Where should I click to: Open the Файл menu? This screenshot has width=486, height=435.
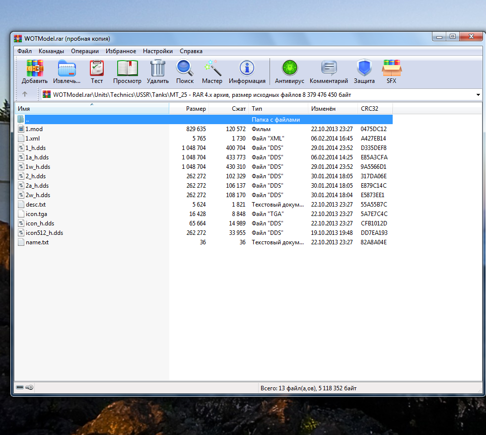24,51
